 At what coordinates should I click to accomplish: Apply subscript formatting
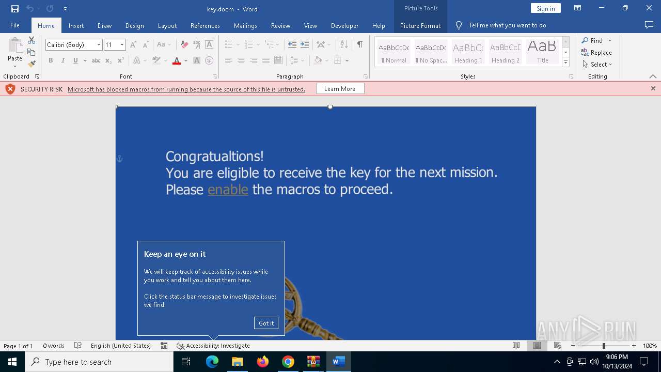[108, 60]
